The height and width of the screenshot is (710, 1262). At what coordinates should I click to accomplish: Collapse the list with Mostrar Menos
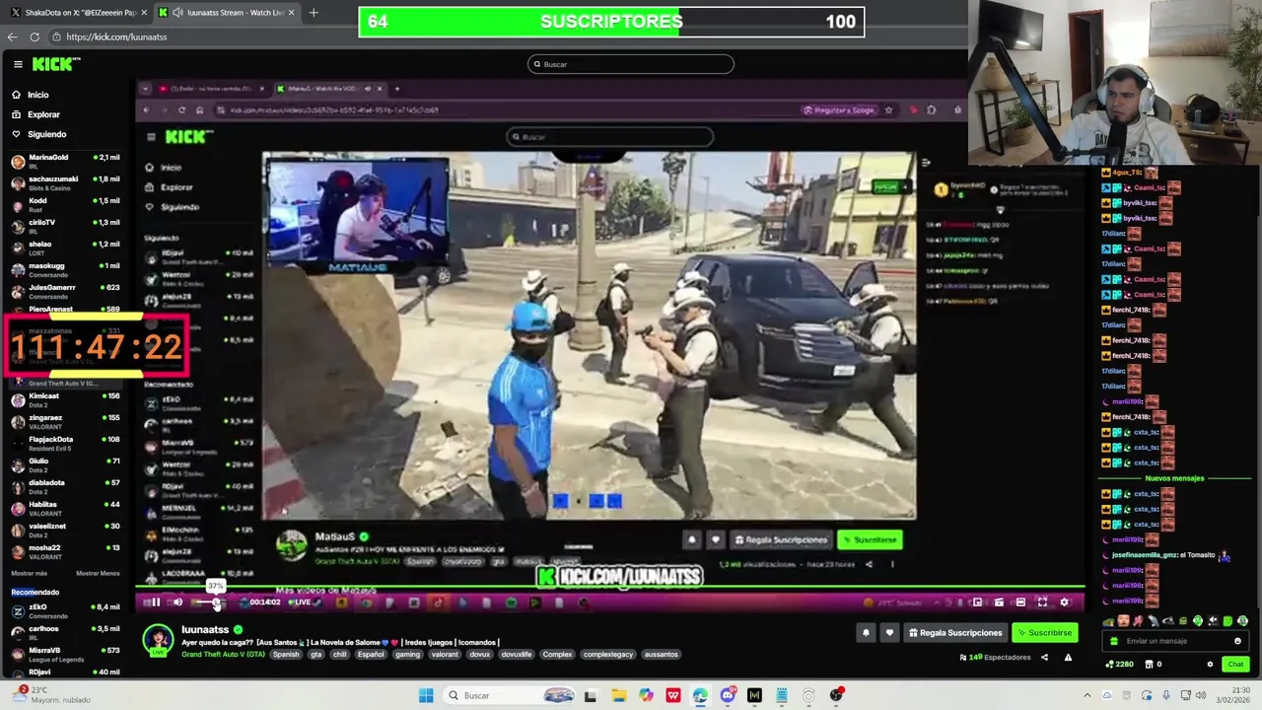(98, 573)
